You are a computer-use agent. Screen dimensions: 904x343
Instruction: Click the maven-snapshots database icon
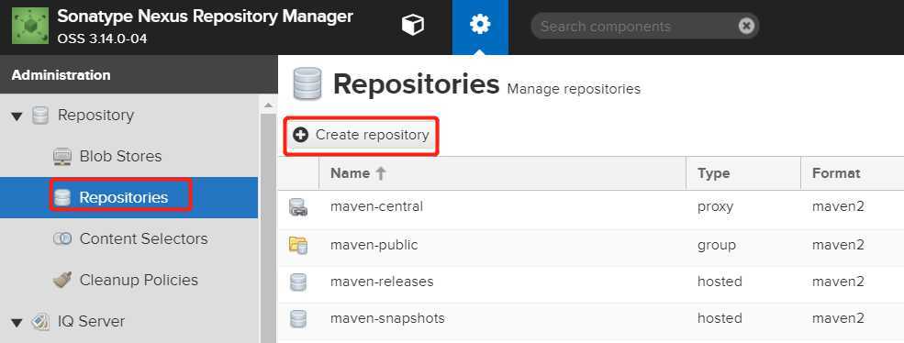[x=298, y=318]
